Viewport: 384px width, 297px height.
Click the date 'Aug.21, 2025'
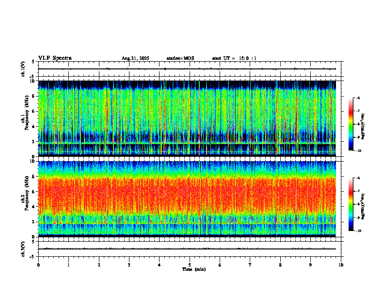point(135,58)
